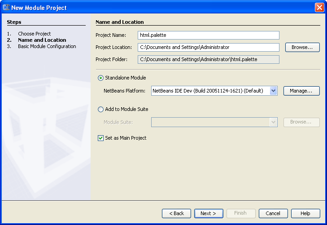Click Browse button for Module Suite
The image size is (327, 225).
pyautogui.click(x=301, y=122)
